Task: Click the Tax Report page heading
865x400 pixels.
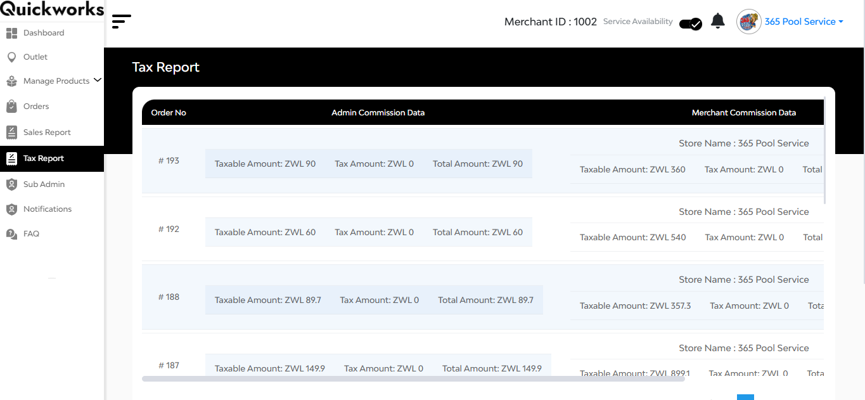Action: pyautogui.click(x=166, y=67)
